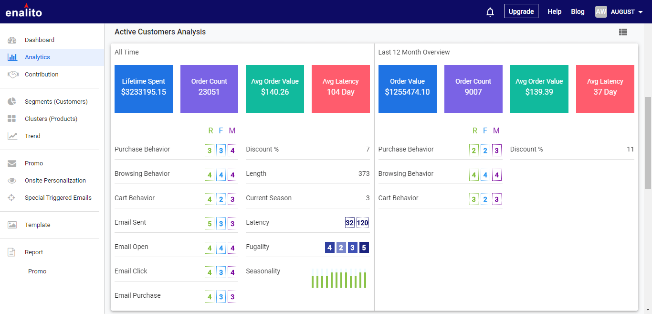Open the Help link in header
The height and width of the screenshot is (314, 652).
554,11
